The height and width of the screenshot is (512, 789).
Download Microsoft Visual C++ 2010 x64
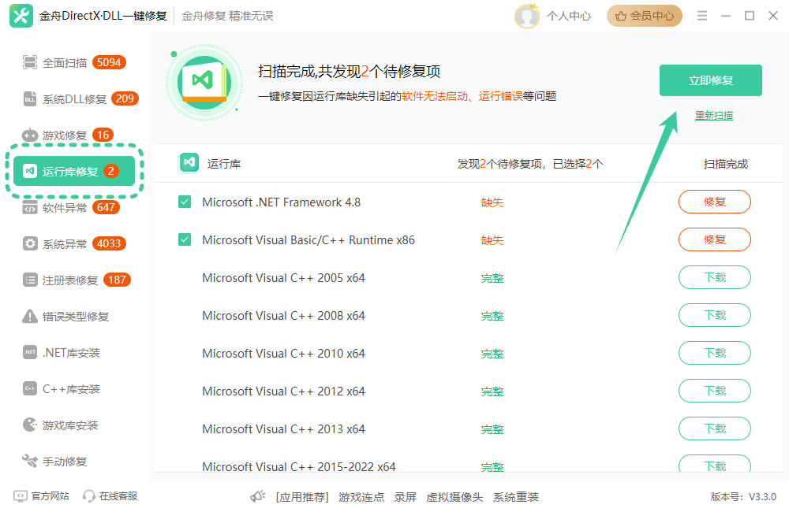[x=715, y=353]
